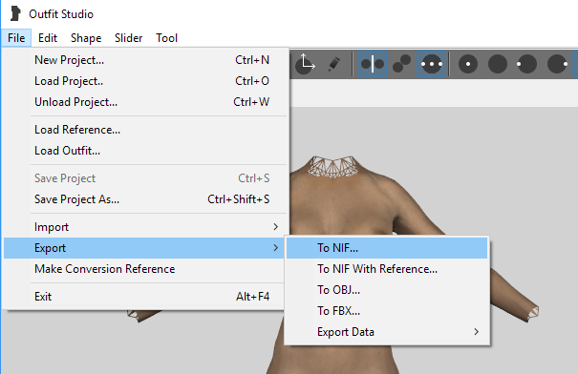
Task: Open the Edit menu
Action: (x=48, y=38)
